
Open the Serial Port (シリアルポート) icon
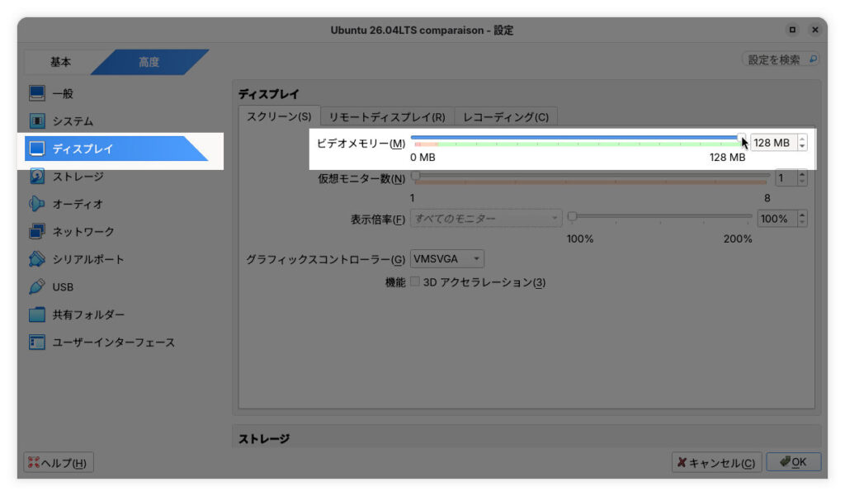[x=37, y=259]
